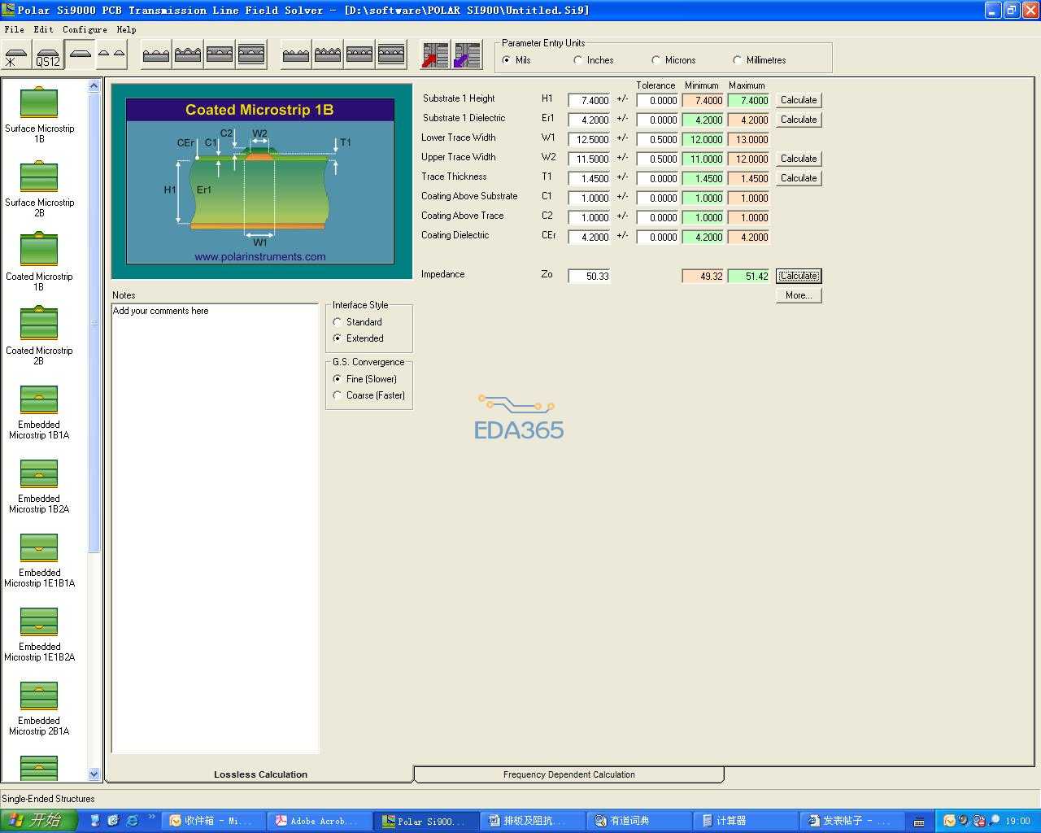1041x833 pixels.
Task: Switch to Lossless Calculation tab
Action: click(x=260, y=774)
